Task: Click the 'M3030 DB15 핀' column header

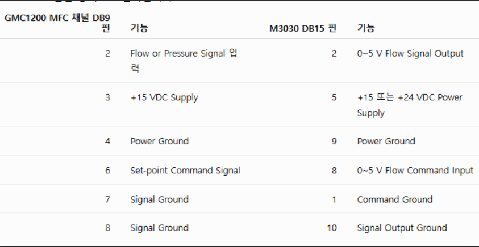Action: (x=303, y=29)
